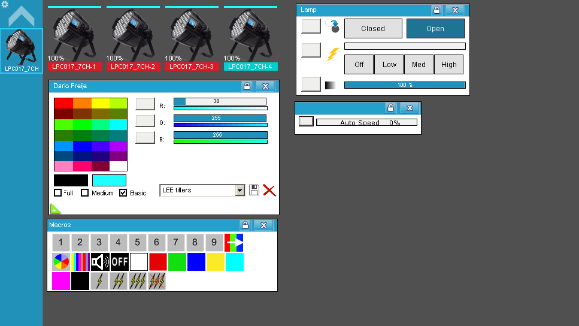Run macro number 1
This screenshot has width=579, height=326.
[x=61, y=243]
